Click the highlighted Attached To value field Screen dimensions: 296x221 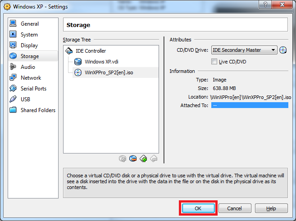coord(250,105)
